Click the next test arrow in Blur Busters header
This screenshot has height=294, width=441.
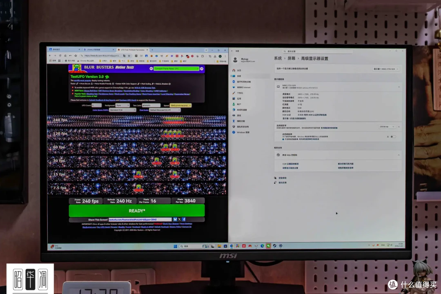coord(201,69)
